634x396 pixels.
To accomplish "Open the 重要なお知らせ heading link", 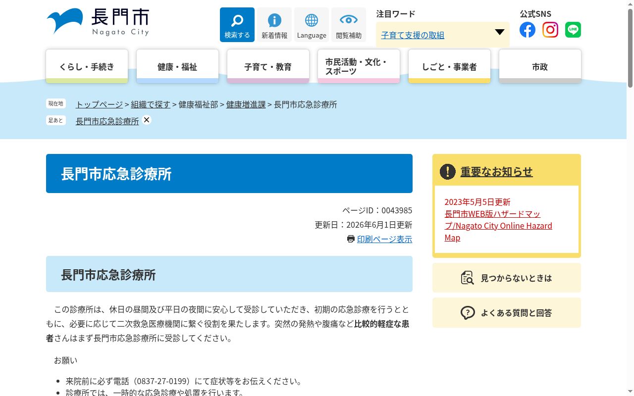I will 497,171.
